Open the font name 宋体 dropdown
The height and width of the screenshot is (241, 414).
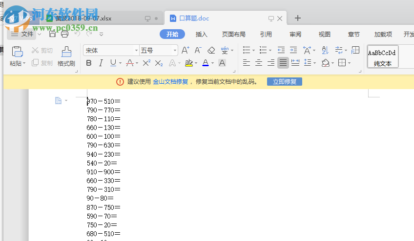(137, 50)
